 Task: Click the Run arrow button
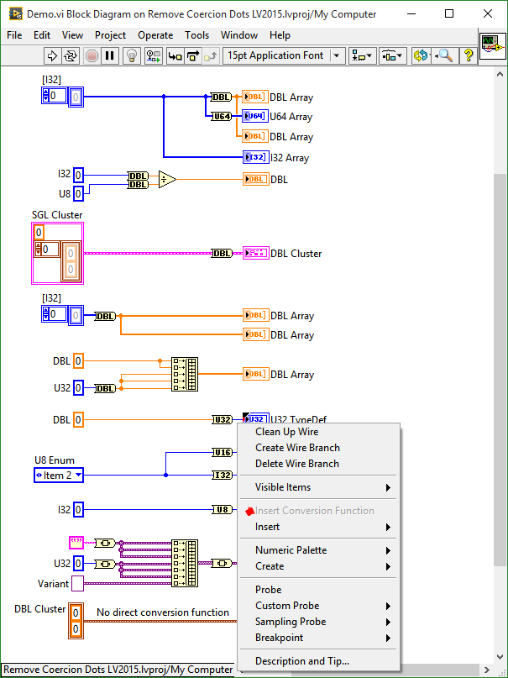(51, 55)
